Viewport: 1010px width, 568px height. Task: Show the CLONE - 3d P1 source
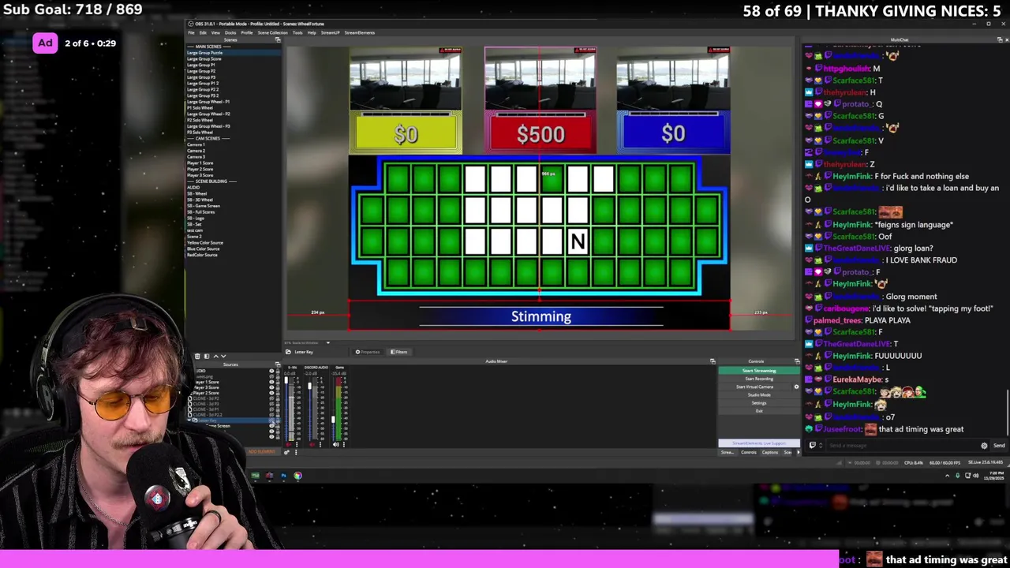point(271,409)
